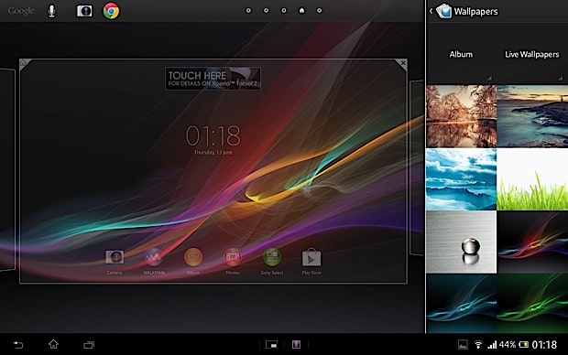The height and width of the screenshot is (355, 568).
Task: Choose the blue wave wallpaper
Action: (461, 303)
